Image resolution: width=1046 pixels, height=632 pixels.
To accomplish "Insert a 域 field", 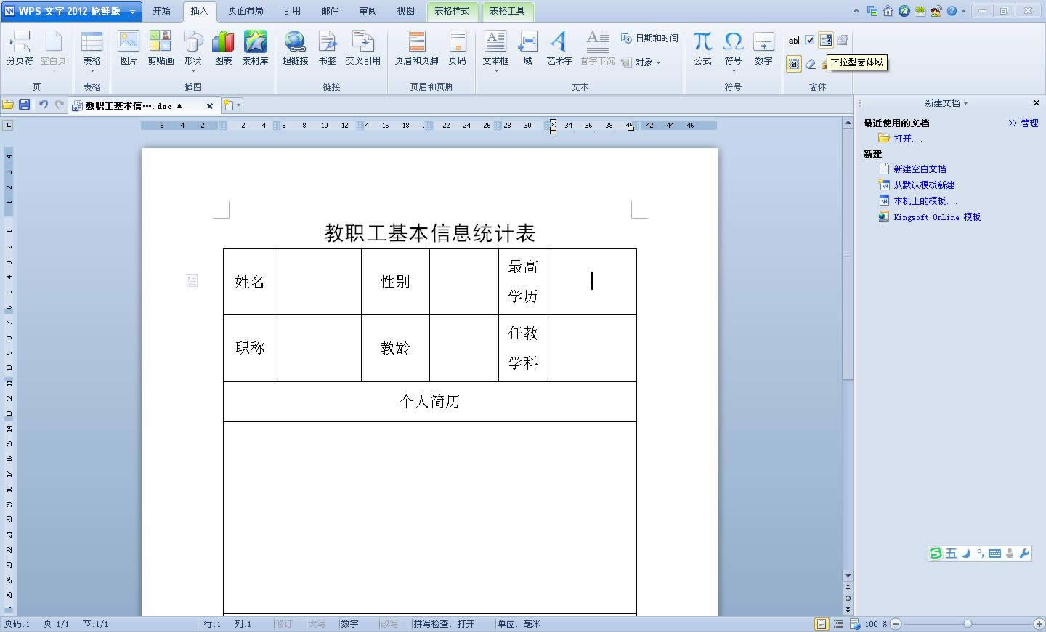I will 527,49.
